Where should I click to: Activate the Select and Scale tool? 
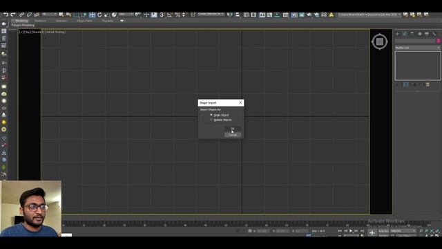[106, 15]
